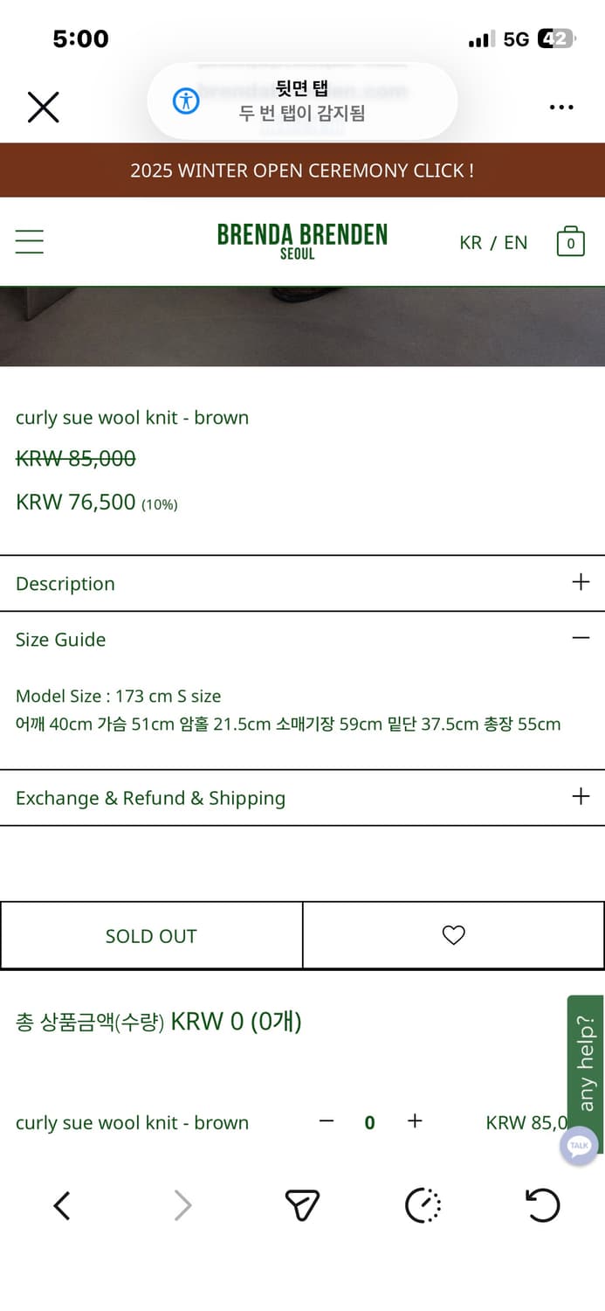Tap the SOLD OUT button
Image resolution: width=605 pixels, height=1311 pixels.
pyautogui.click(x=150, y=934)
